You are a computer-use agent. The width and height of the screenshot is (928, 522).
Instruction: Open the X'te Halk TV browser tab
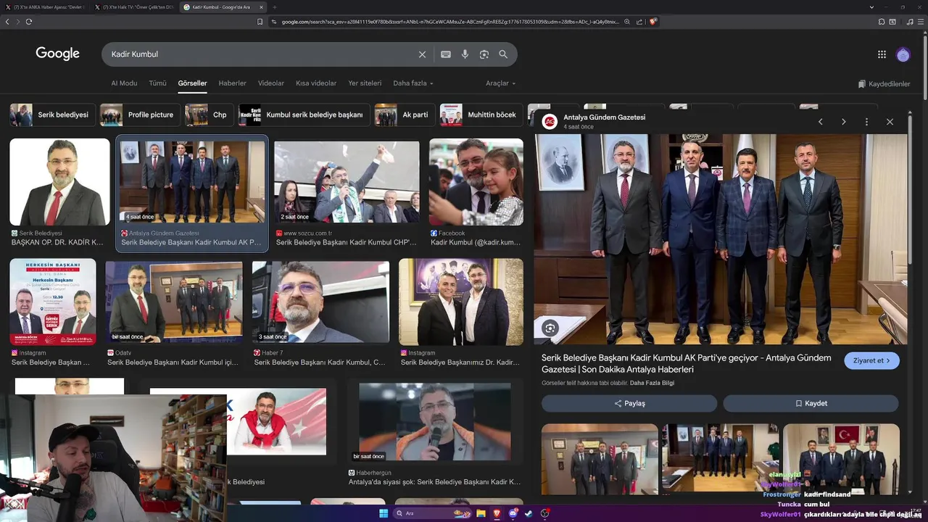(133, 7)
